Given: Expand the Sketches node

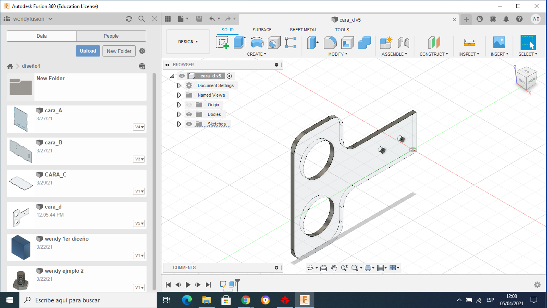Looking at the screenshot, I should [179, 124].
